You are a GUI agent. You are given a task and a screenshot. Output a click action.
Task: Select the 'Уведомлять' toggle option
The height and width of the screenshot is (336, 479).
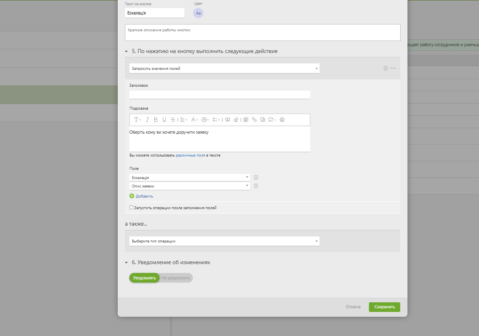(144, 278)
